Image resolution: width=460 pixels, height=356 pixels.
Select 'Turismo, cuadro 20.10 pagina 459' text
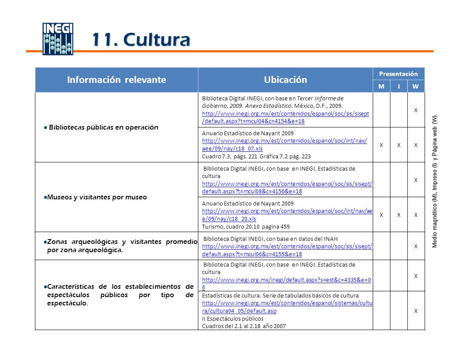click(x=246, y=227)
